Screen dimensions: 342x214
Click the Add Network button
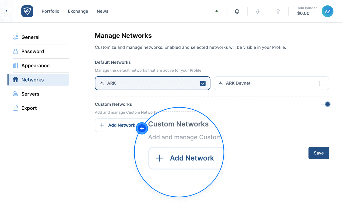click(117, 125)
